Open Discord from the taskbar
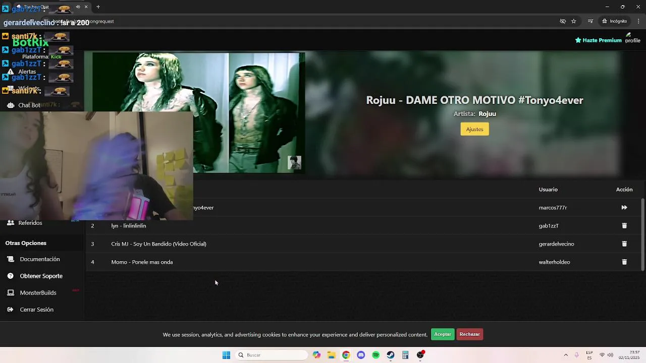The image size is (646, 363). [361, 355]
